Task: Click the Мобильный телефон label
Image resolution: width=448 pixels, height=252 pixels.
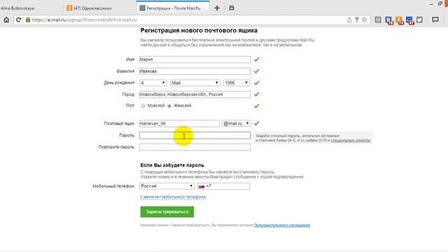Action: 113,186
